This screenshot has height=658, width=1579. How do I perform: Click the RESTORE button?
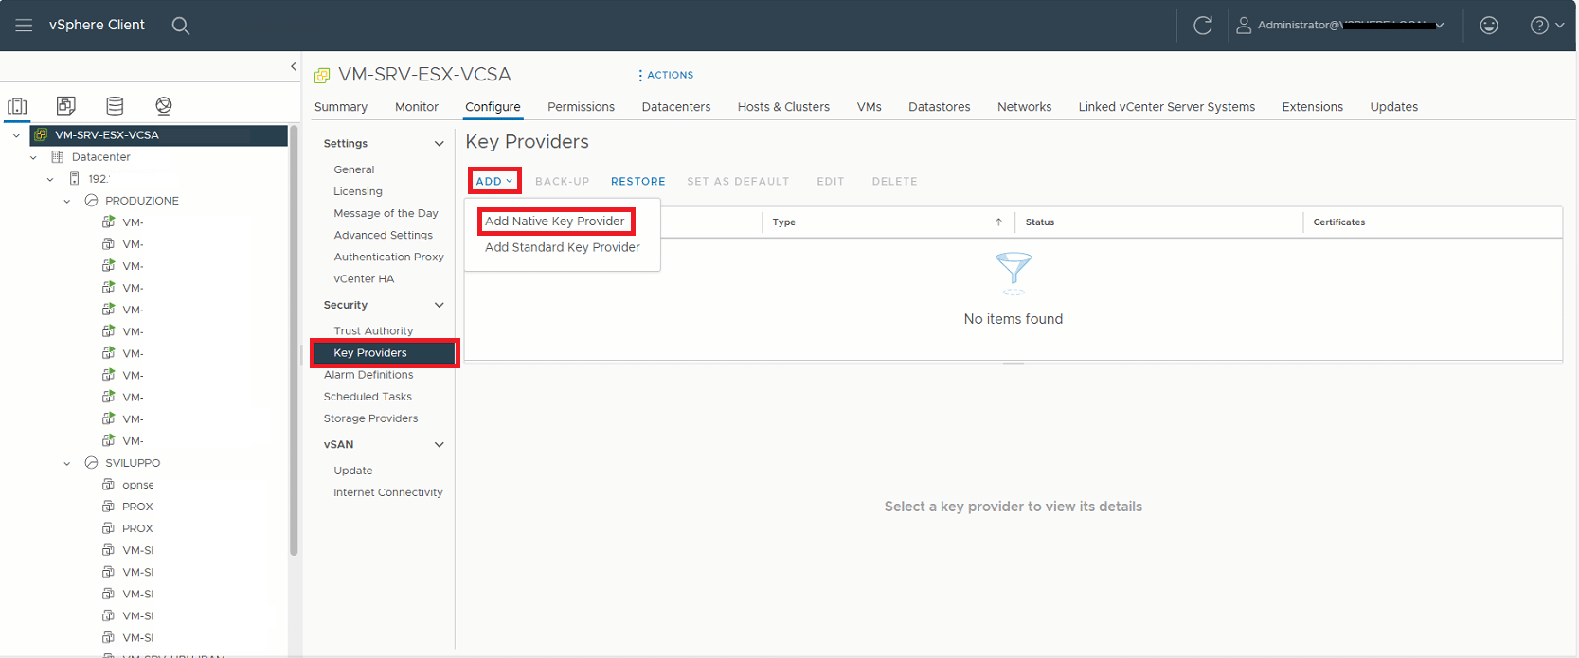[x=637, y=182]
